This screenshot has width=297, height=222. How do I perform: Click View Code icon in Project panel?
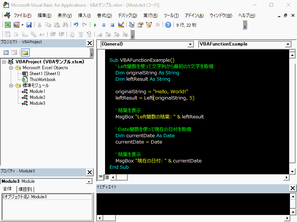tap(6, 53)
